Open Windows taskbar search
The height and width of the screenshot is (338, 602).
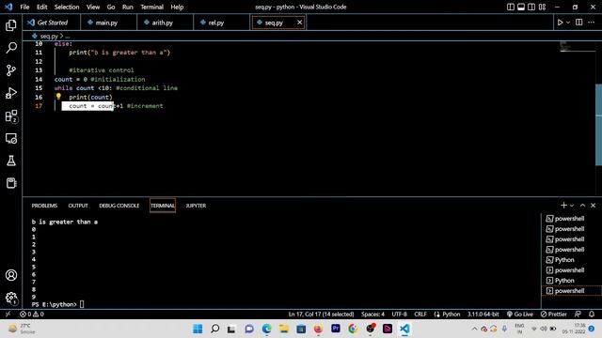pos(215,329)
